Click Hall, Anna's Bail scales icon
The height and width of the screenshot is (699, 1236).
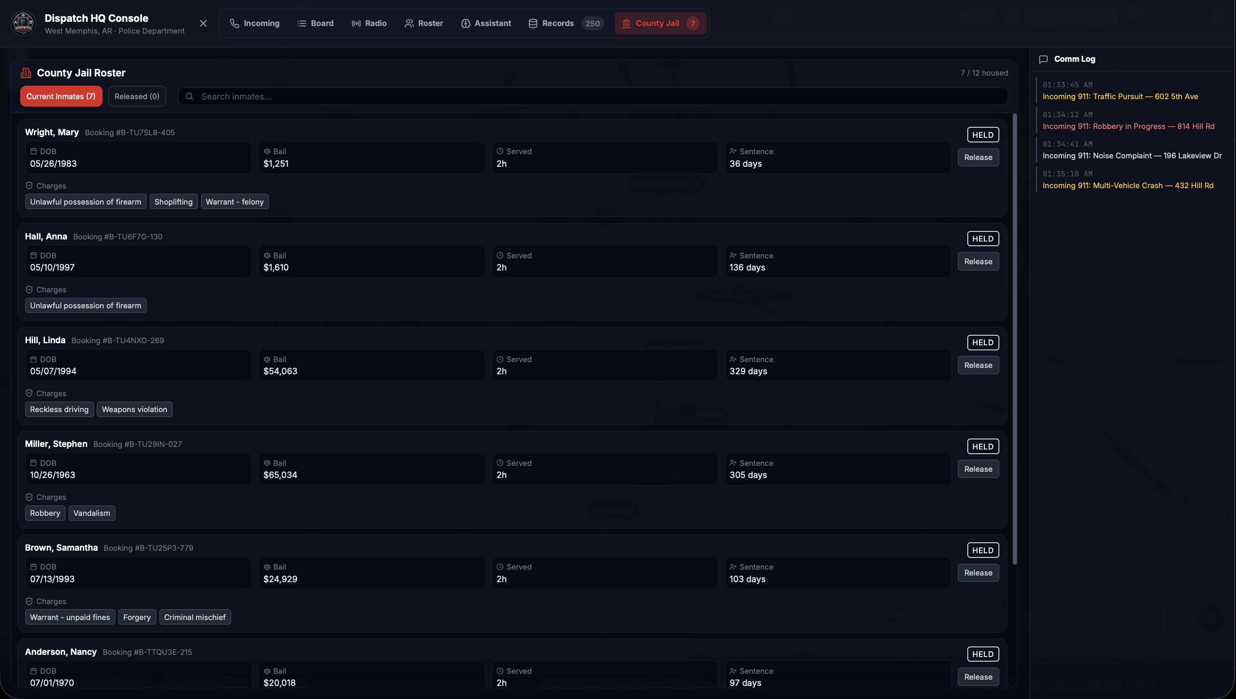click(x=267, y=255)
